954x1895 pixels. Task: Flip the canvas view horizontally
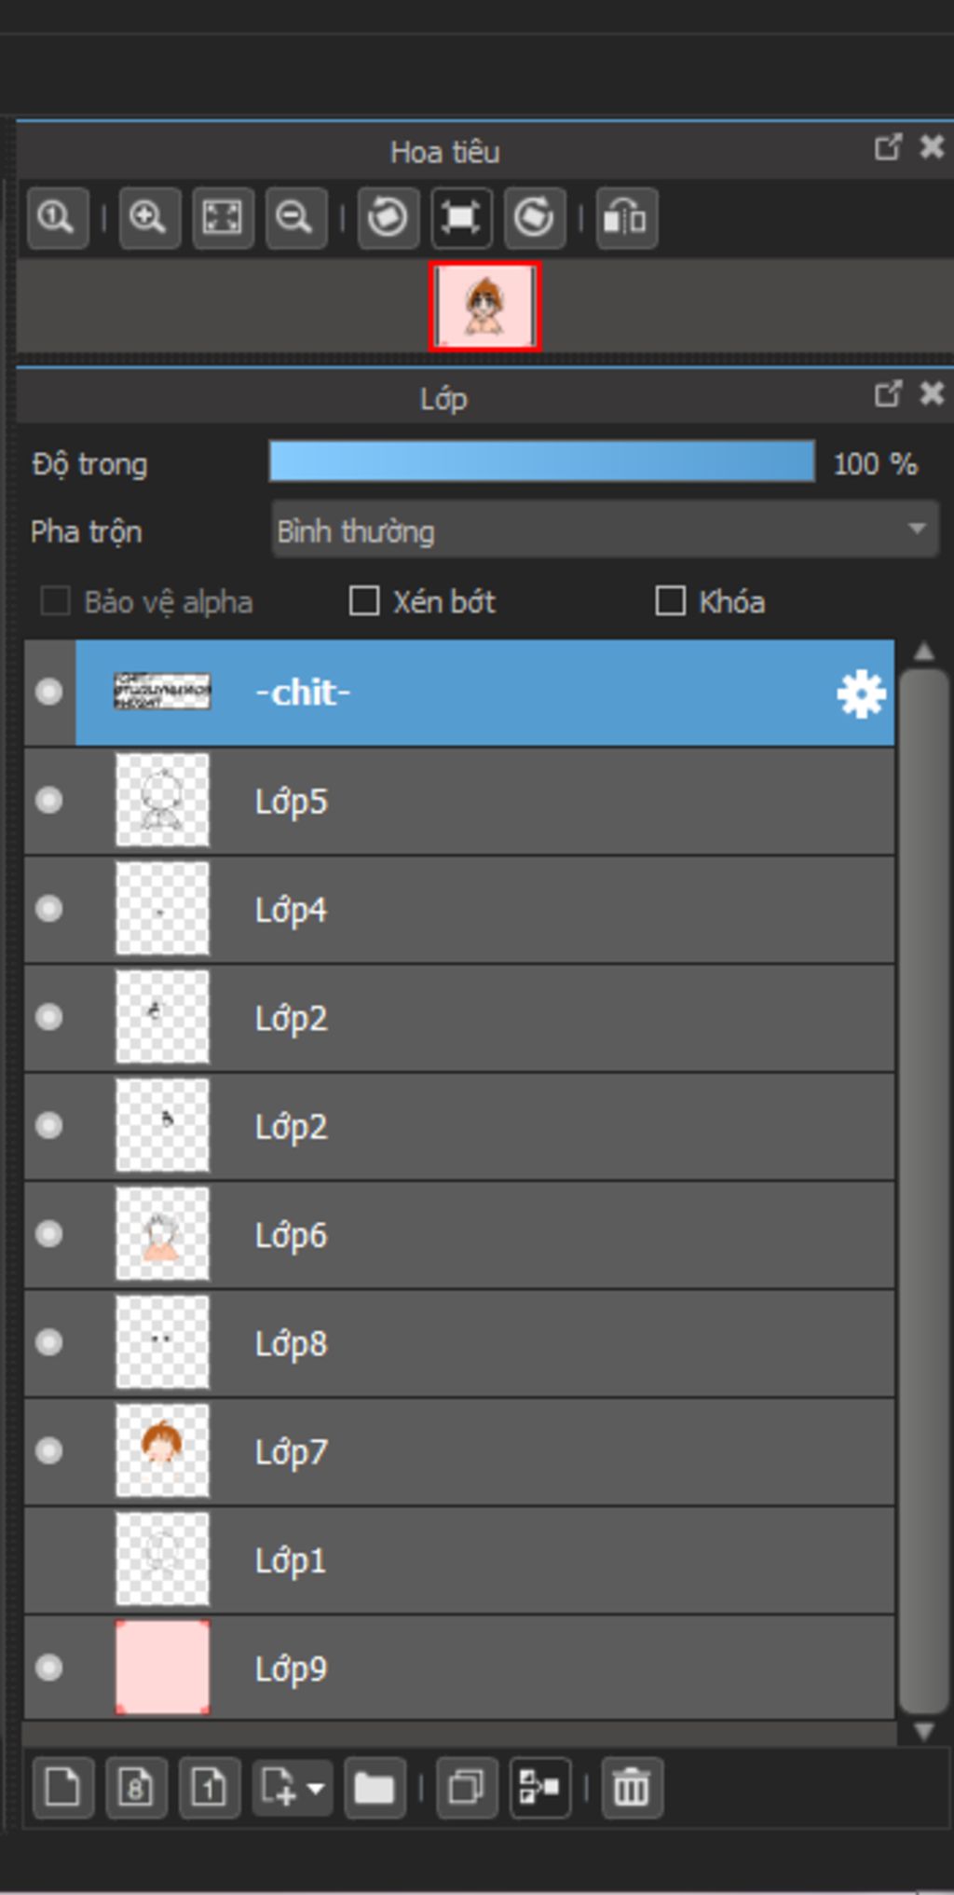click(x=627, y=218)
